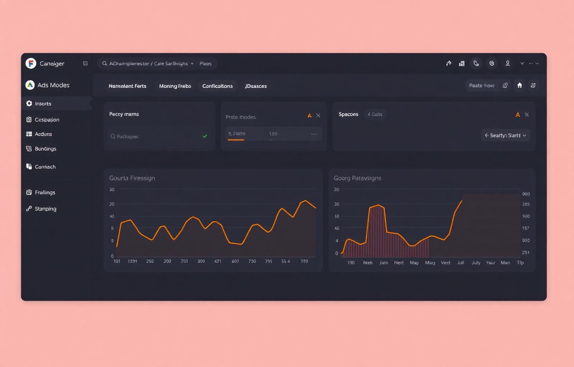This screenshot has width=574, height=367.
Task: Select the underlined 5,2M99 progress value
Action: pos(237,134)
